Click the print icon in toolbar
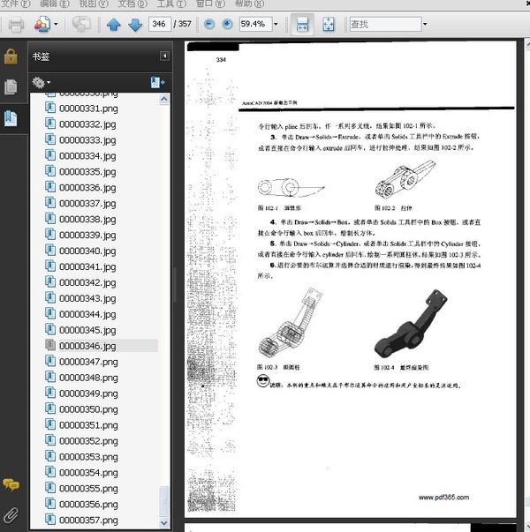530x532 pixels. click(16, 25)
